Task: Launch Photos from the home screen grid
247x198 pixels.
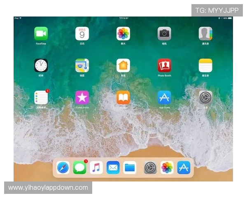Action: point(123,33)
